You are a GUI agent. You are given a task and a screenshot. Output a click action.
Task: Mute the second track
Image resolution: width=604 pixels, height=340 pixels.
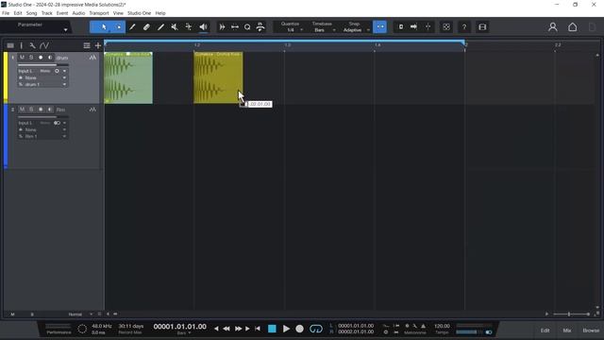(22, 110)
